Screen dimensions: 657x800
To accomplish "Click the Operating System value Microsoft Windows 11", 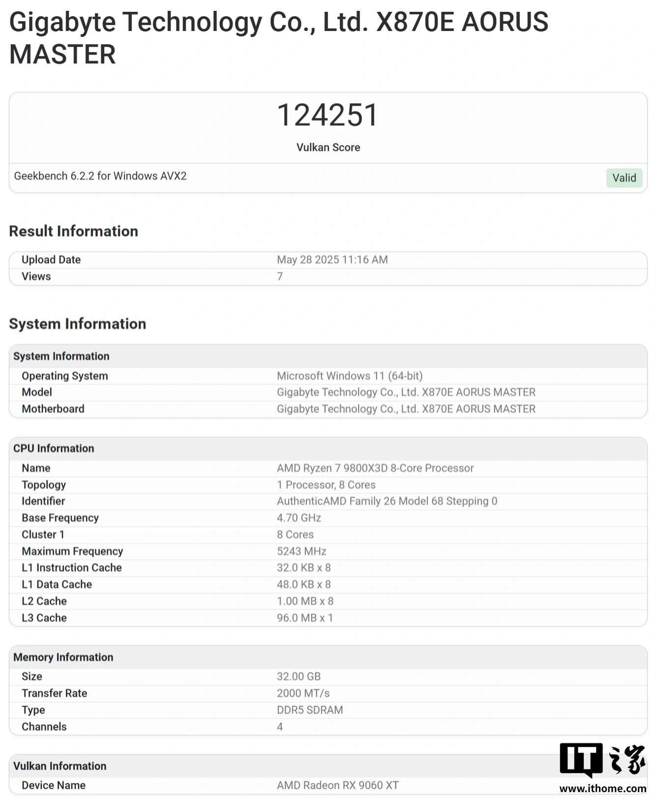I will click(x=350, y=376).
